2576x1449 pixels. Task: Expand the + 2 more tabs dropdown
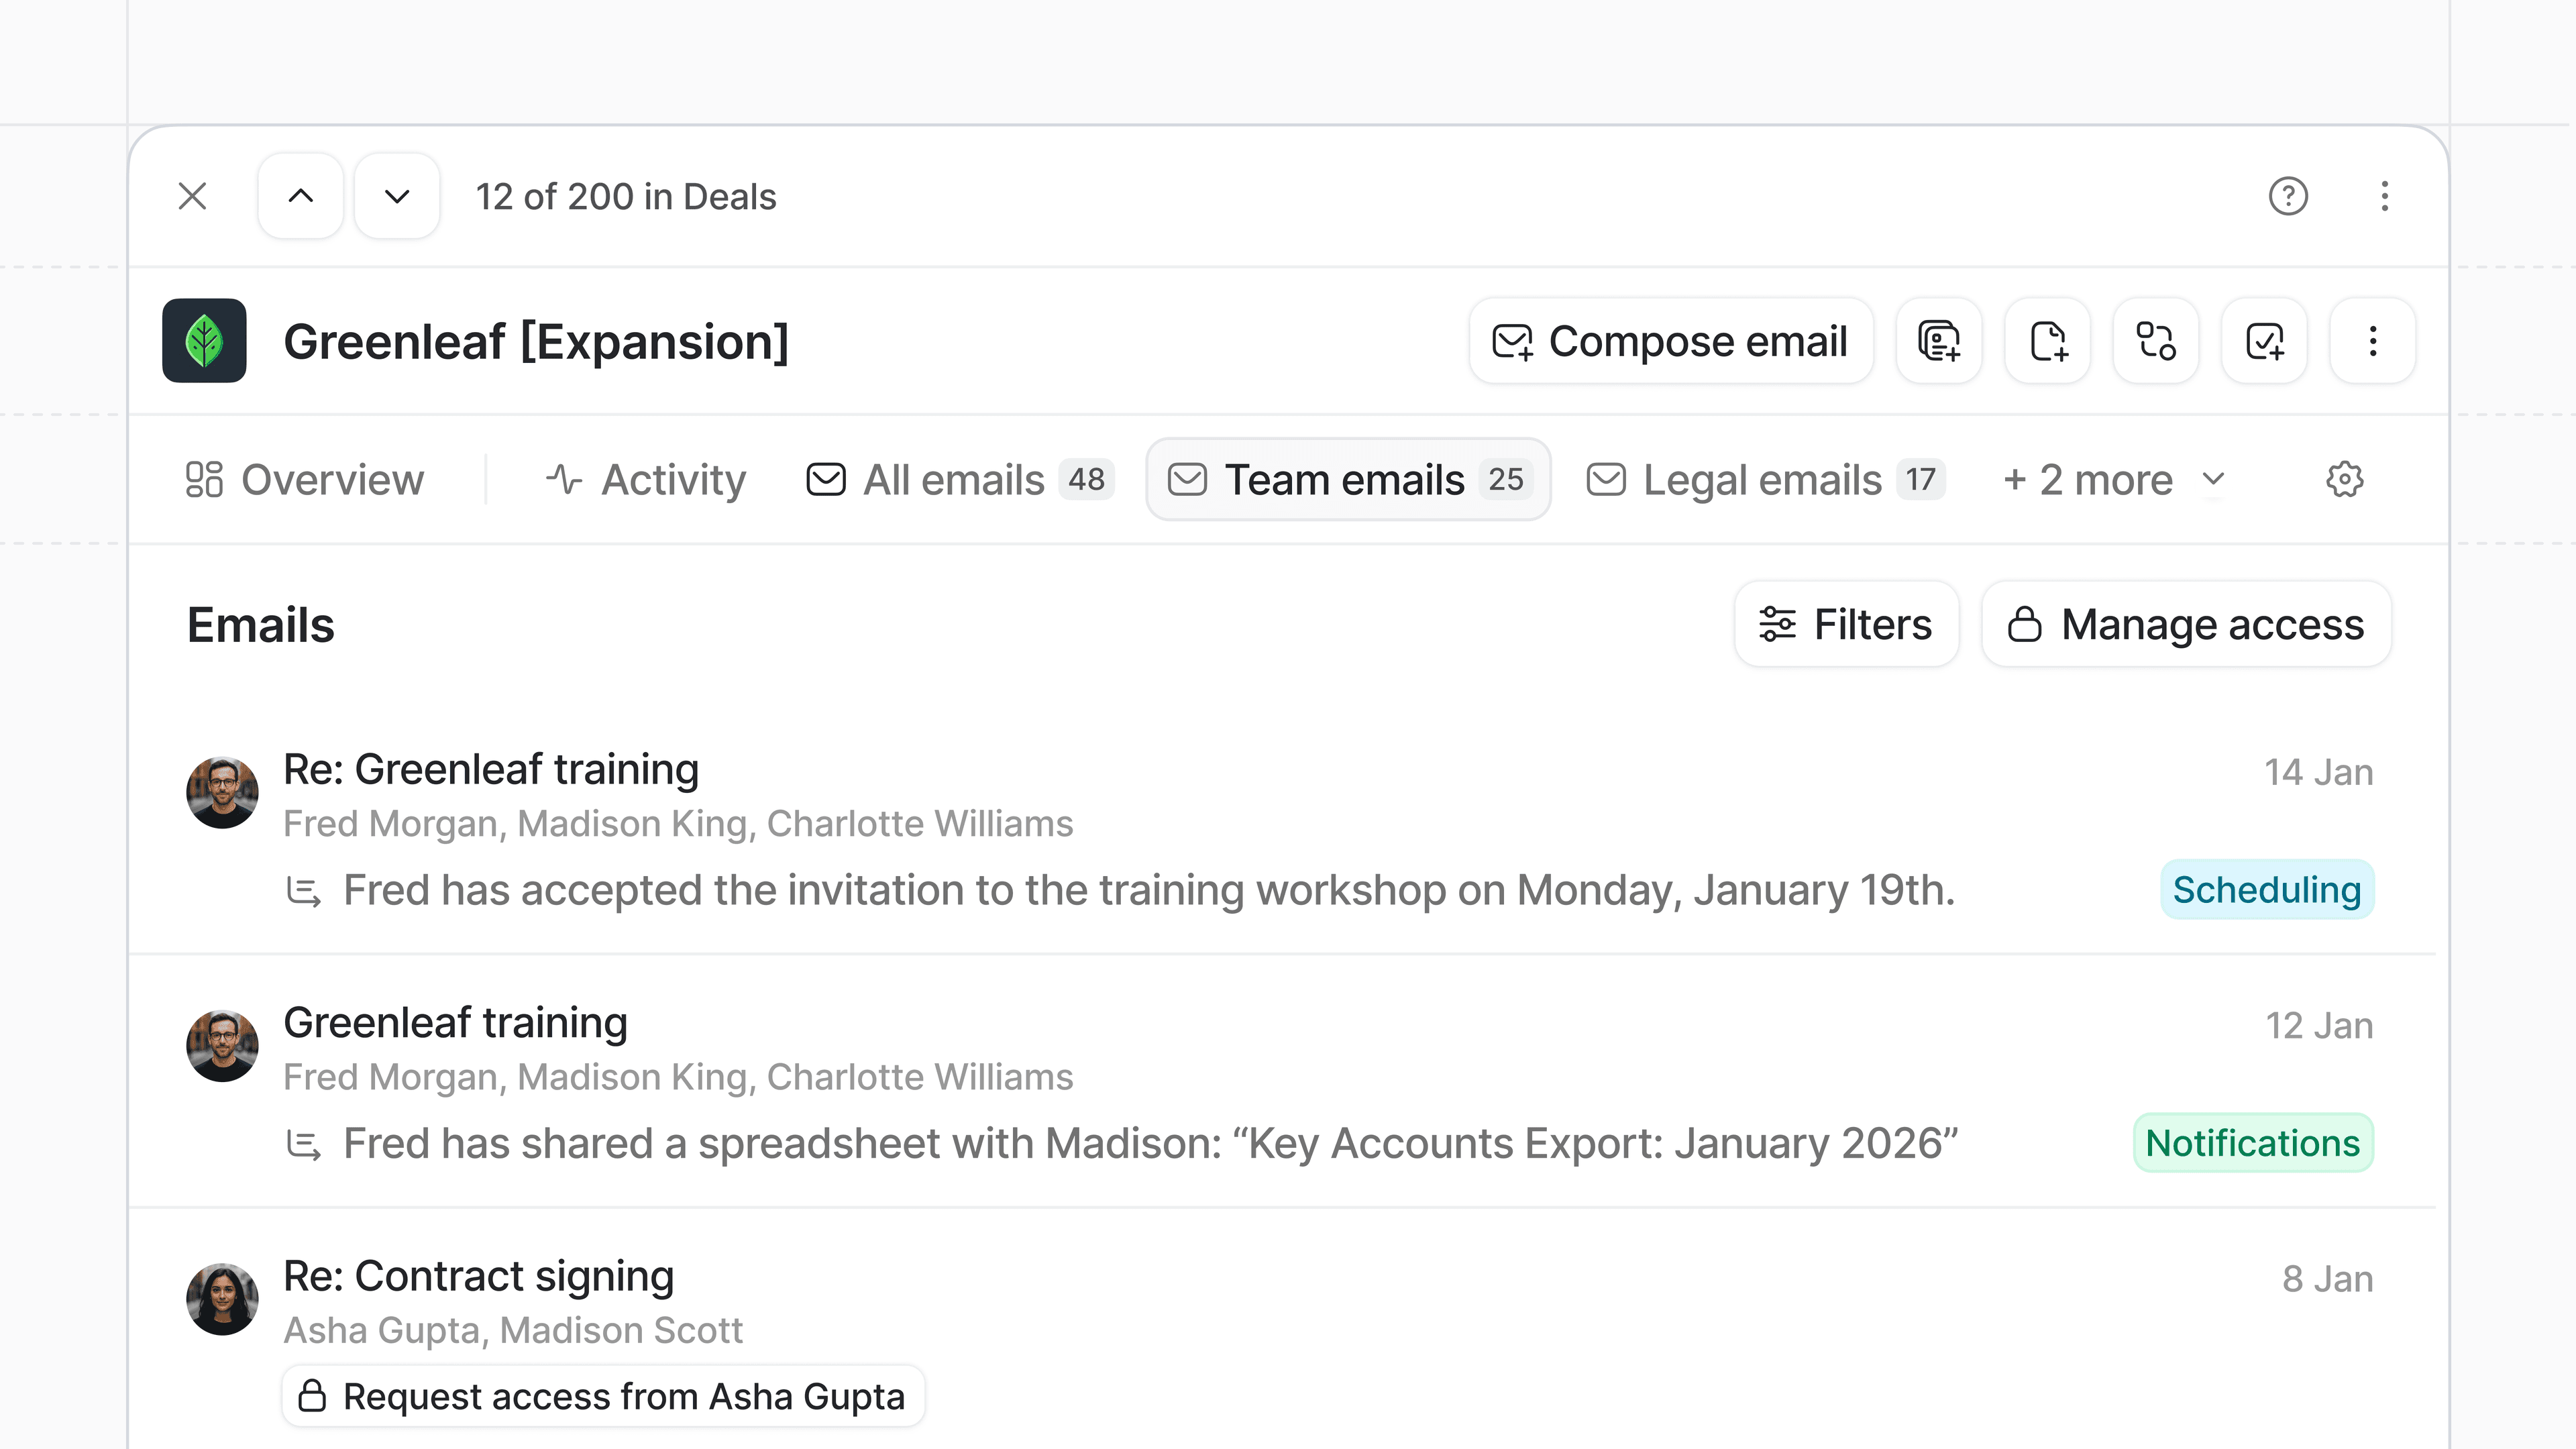click(2113, 480)
